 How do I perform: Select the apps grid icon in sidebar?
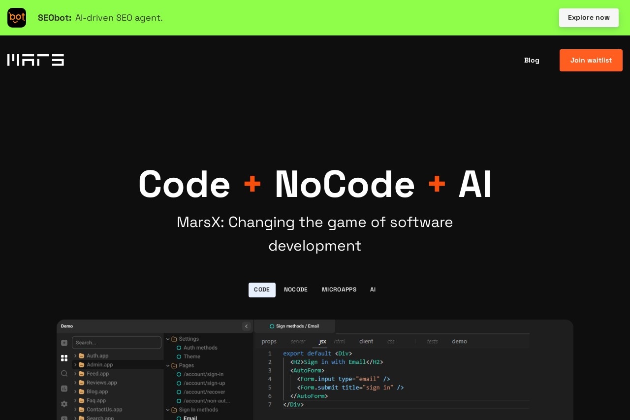click(x=64, y=358)
